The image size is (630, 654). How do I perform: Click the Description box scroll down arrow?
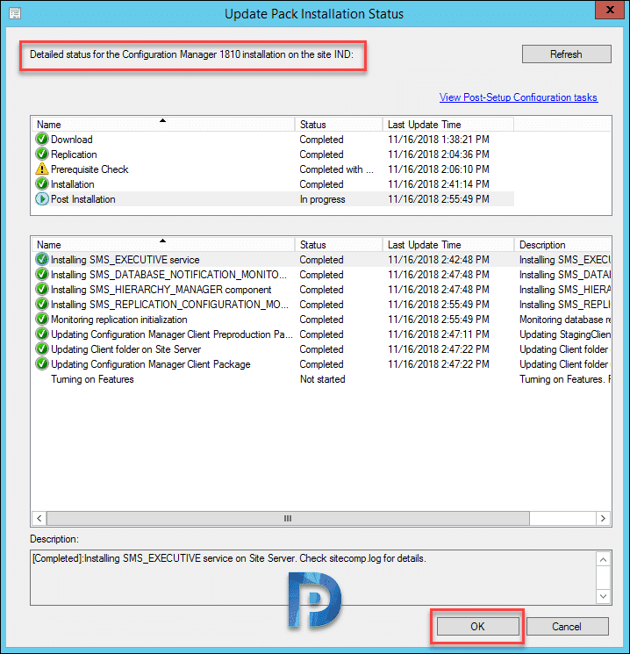tap(603, 596)
